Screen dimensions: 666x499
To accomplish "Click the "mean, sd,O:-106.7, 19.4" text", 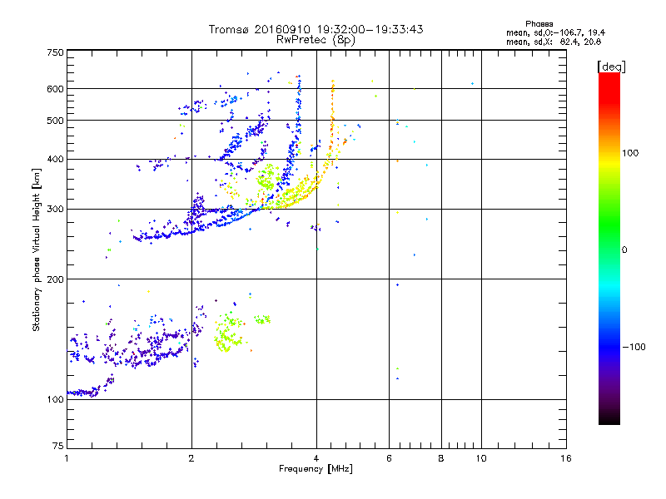I will tap(555, 32).
